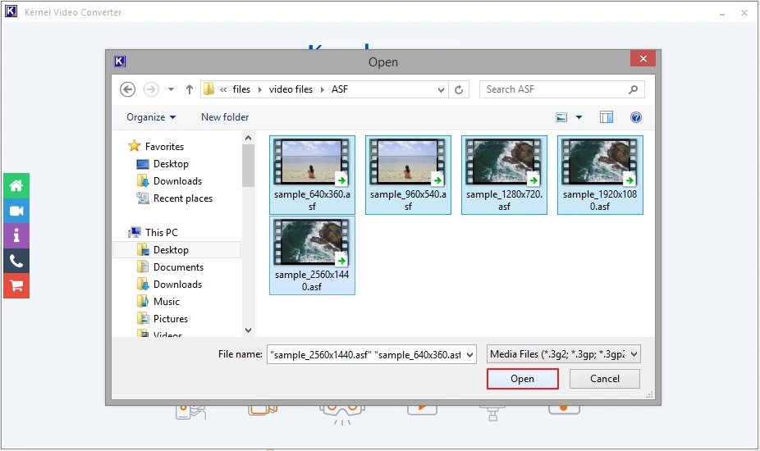The image size is (760, 451).
Task: Click the Open button
Action: coord(523,379)
